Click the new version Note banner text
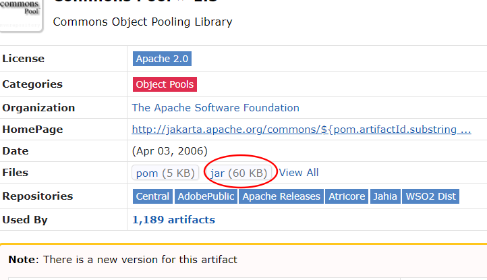This screenshot has height=280, width=487. point(123,260)
